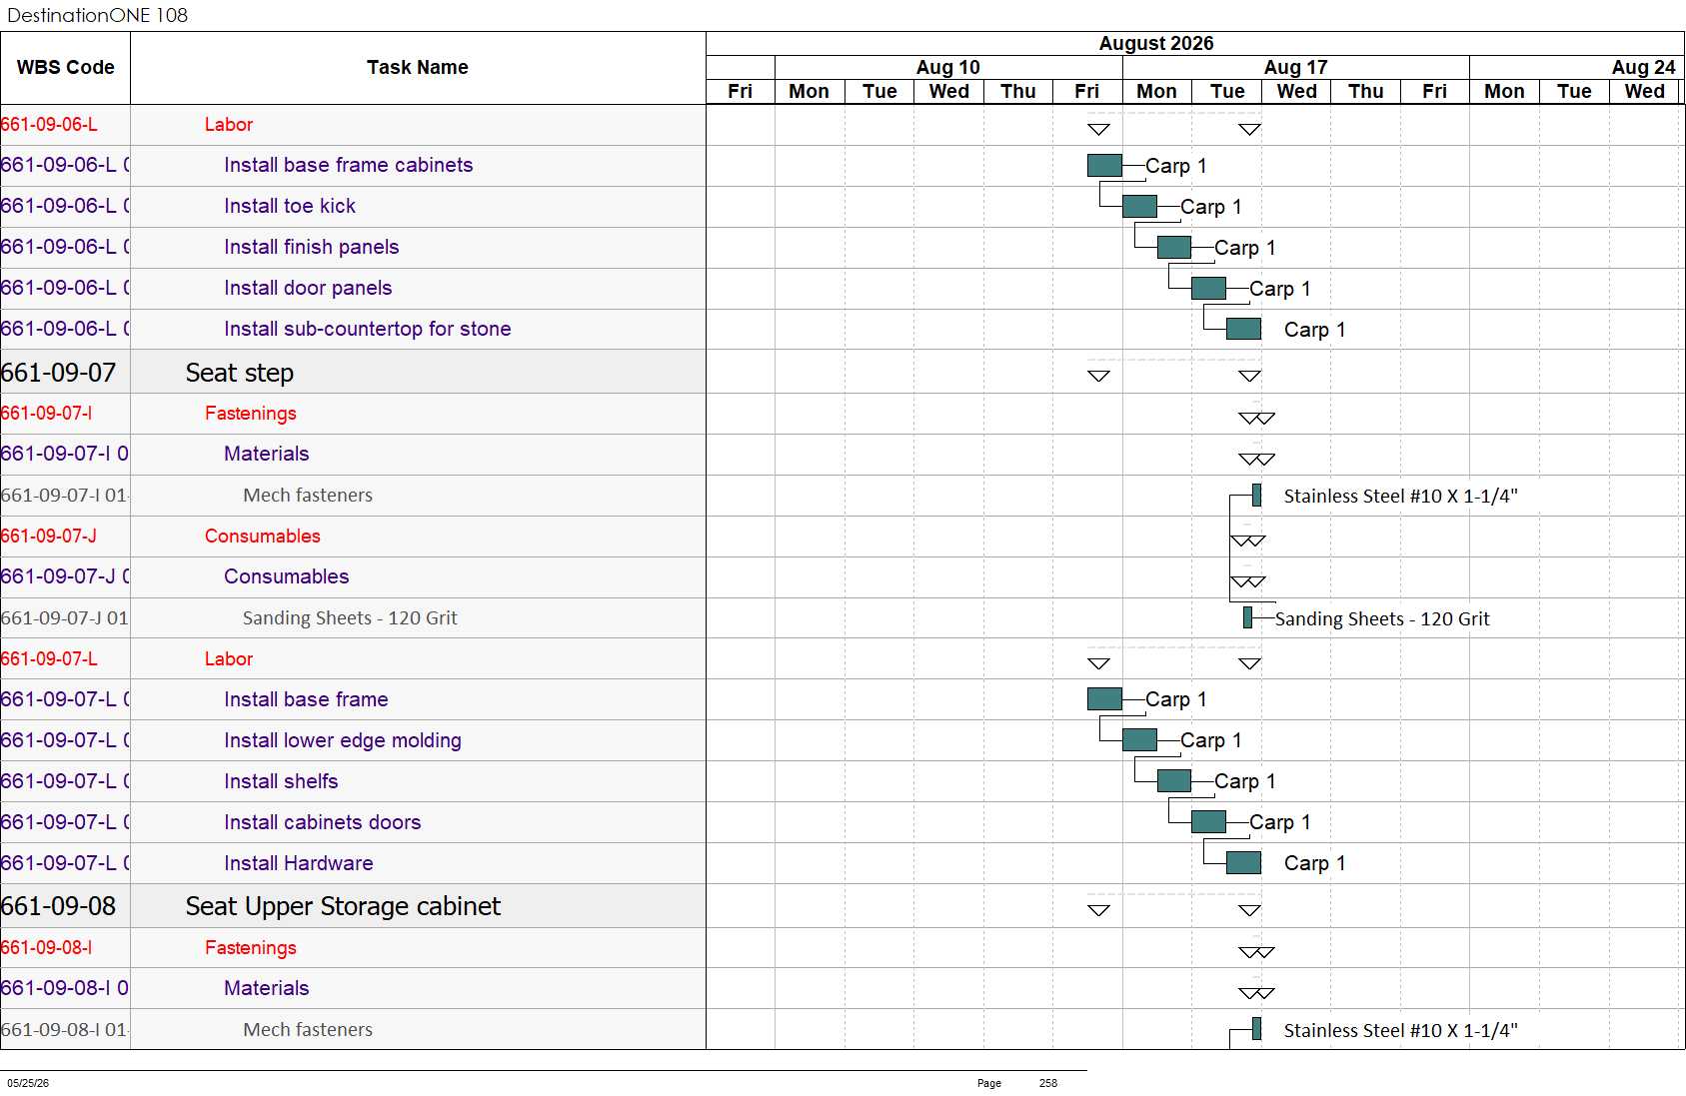Select the Install Hardware task
1686x1096 pixels.
point(298,863)
